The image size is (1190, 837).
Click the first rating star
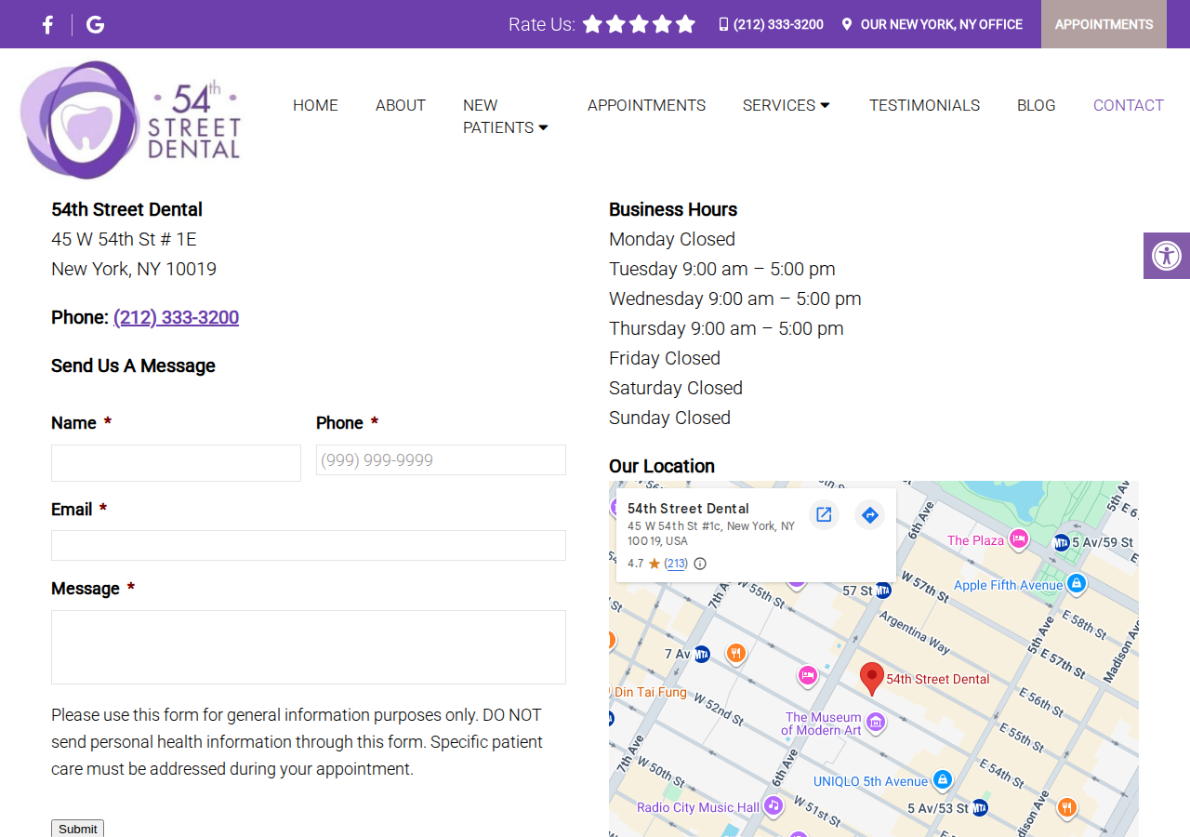point(592,24)
